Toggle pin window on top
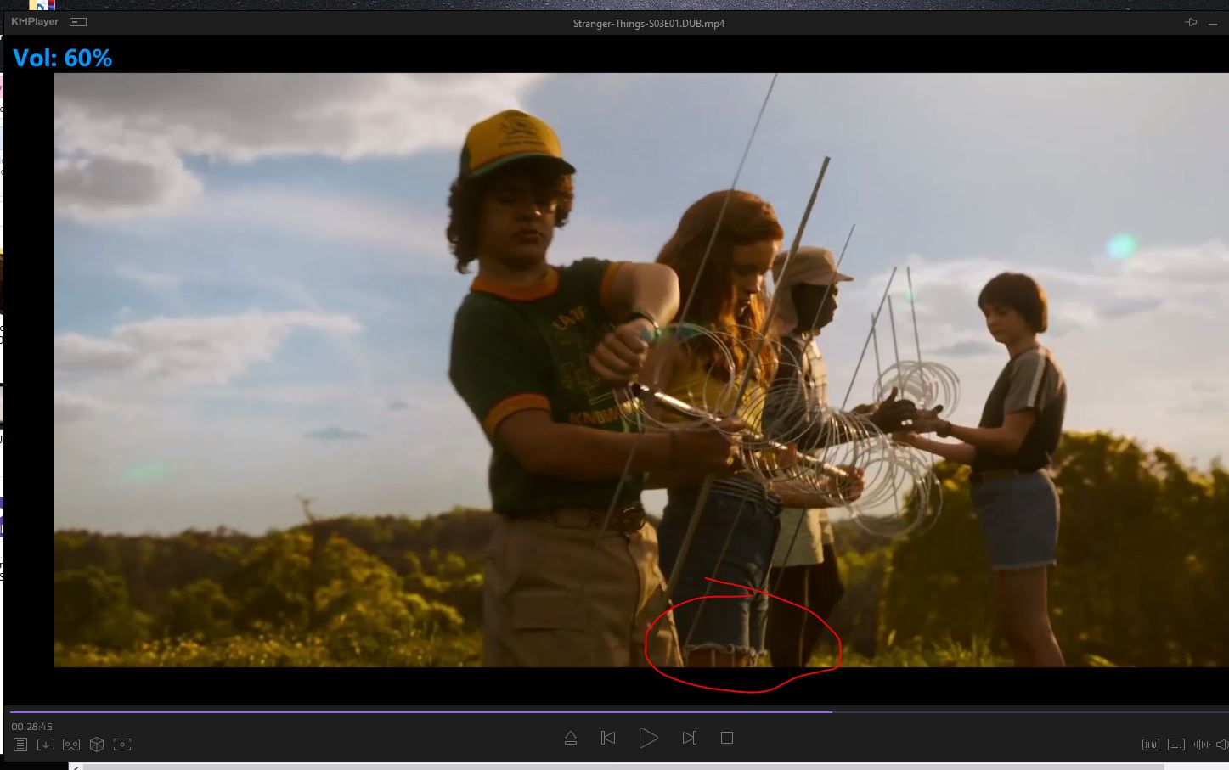Viewport: 1229px width, 770px height. pyautogui.click(x=1192, y=22)
